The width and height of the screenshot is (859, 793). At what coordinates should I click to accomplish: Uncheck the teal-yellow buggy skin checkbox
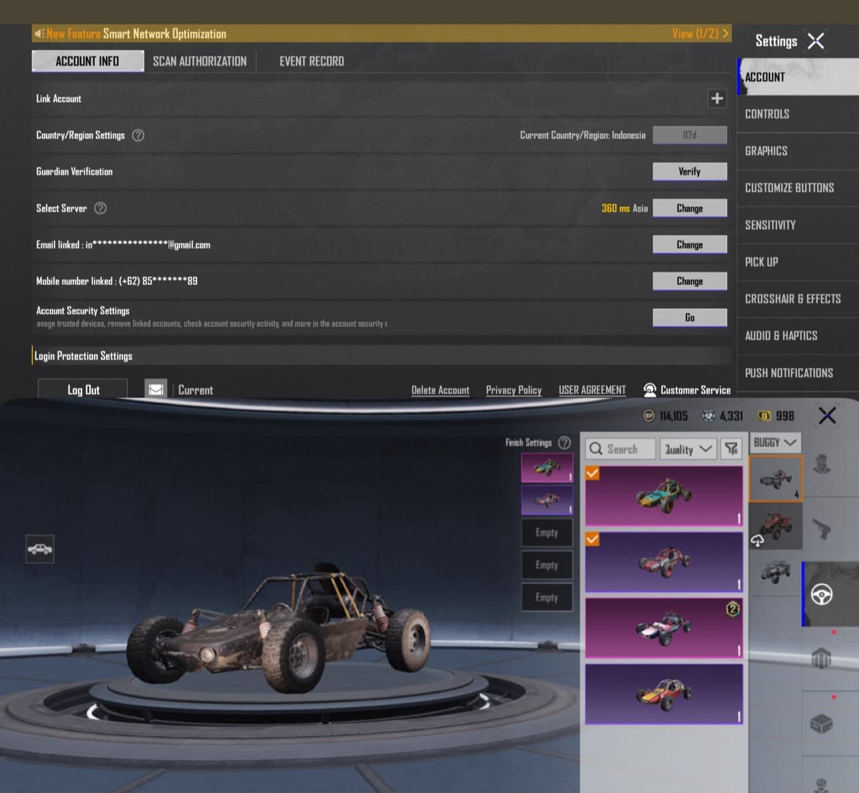point(592,473)
